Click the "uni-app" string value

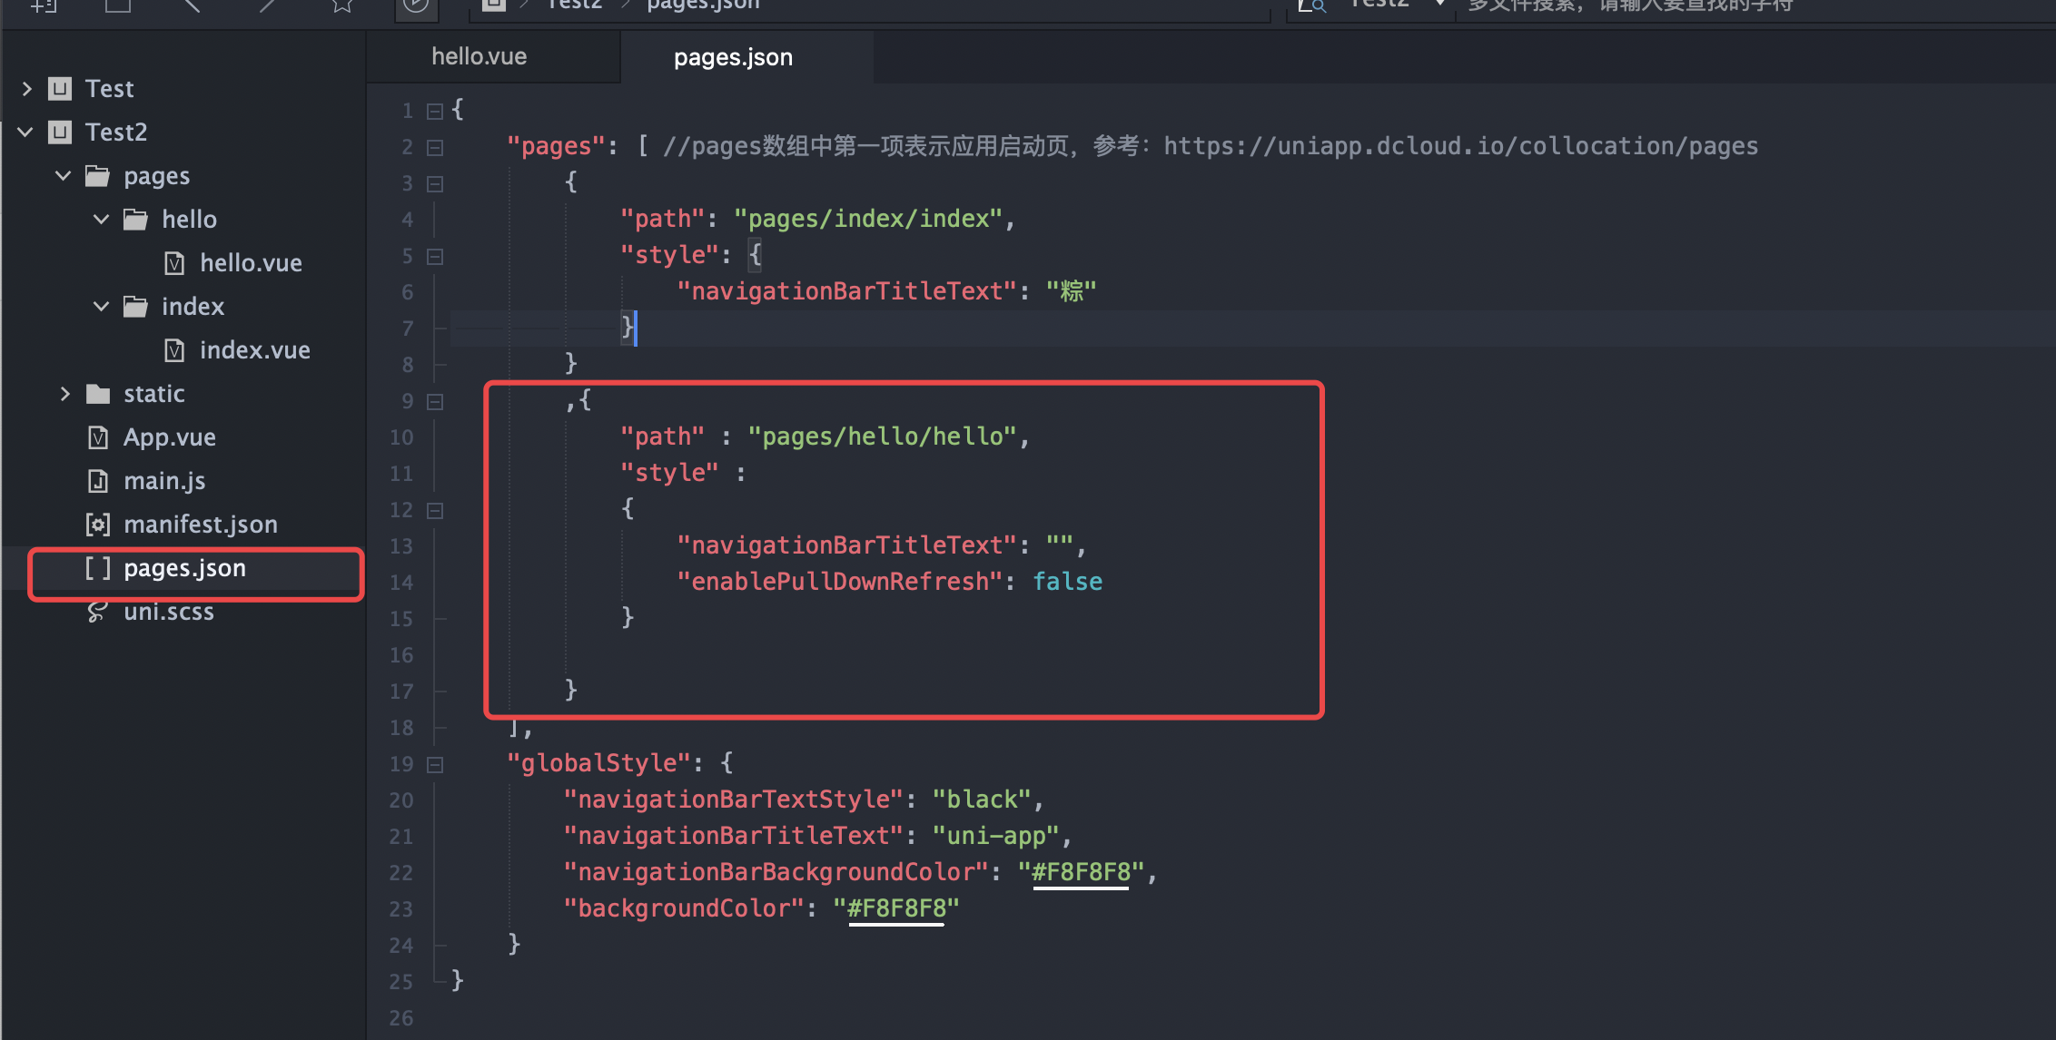tap(995, 836)
